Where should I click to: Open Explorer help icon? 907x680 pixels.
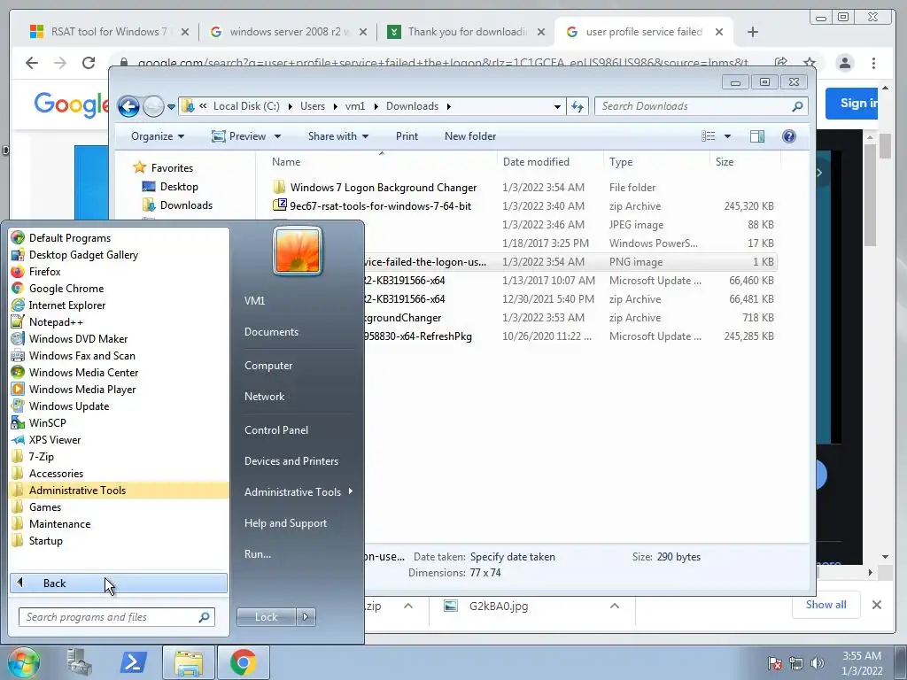(788, 135)
